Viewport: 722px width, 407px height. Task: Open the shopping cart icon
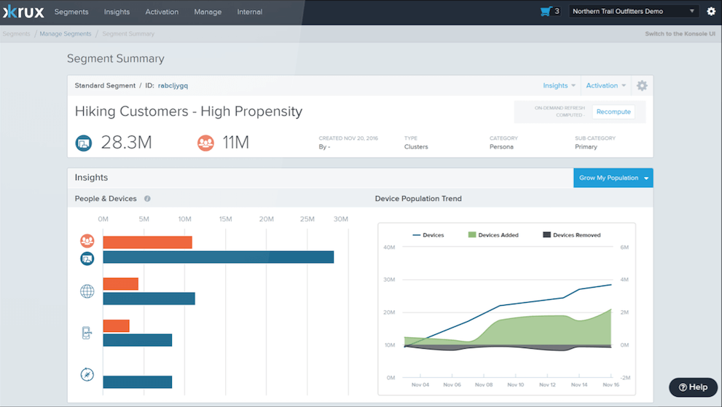[x=546, y=12]
